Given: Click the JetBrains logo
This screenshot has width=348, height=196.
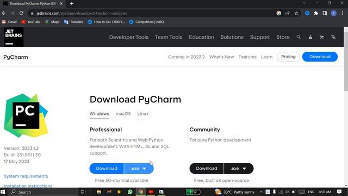Looking at the screenshot, I should 14,37.
